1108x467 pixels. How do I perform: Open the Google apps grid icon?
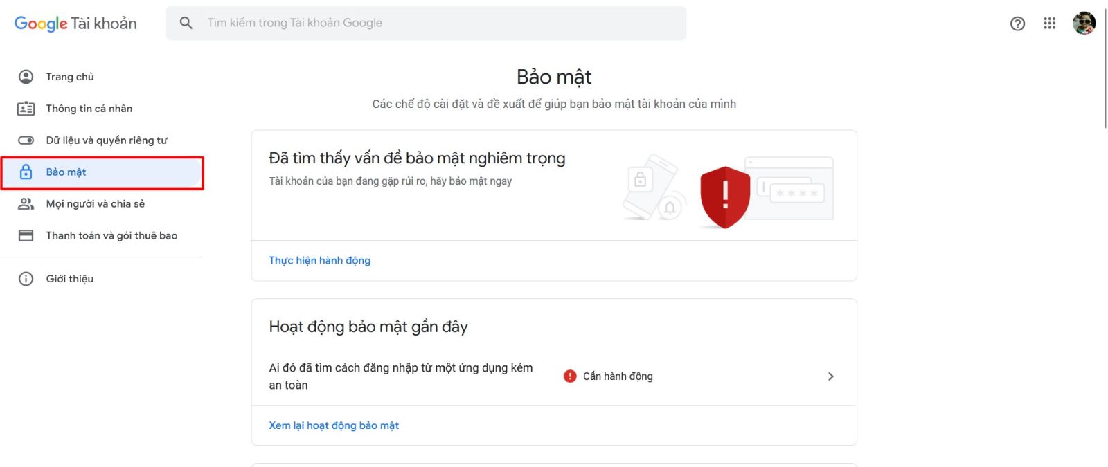(1050, 23)
